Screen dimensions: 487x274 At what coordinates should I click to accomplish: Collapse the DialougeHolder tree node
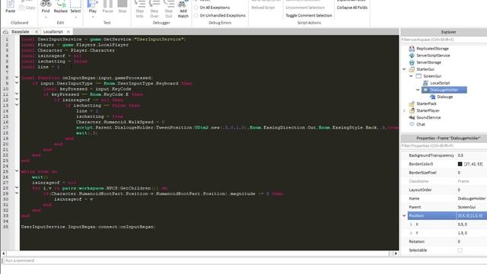click(x=418, y=90)
